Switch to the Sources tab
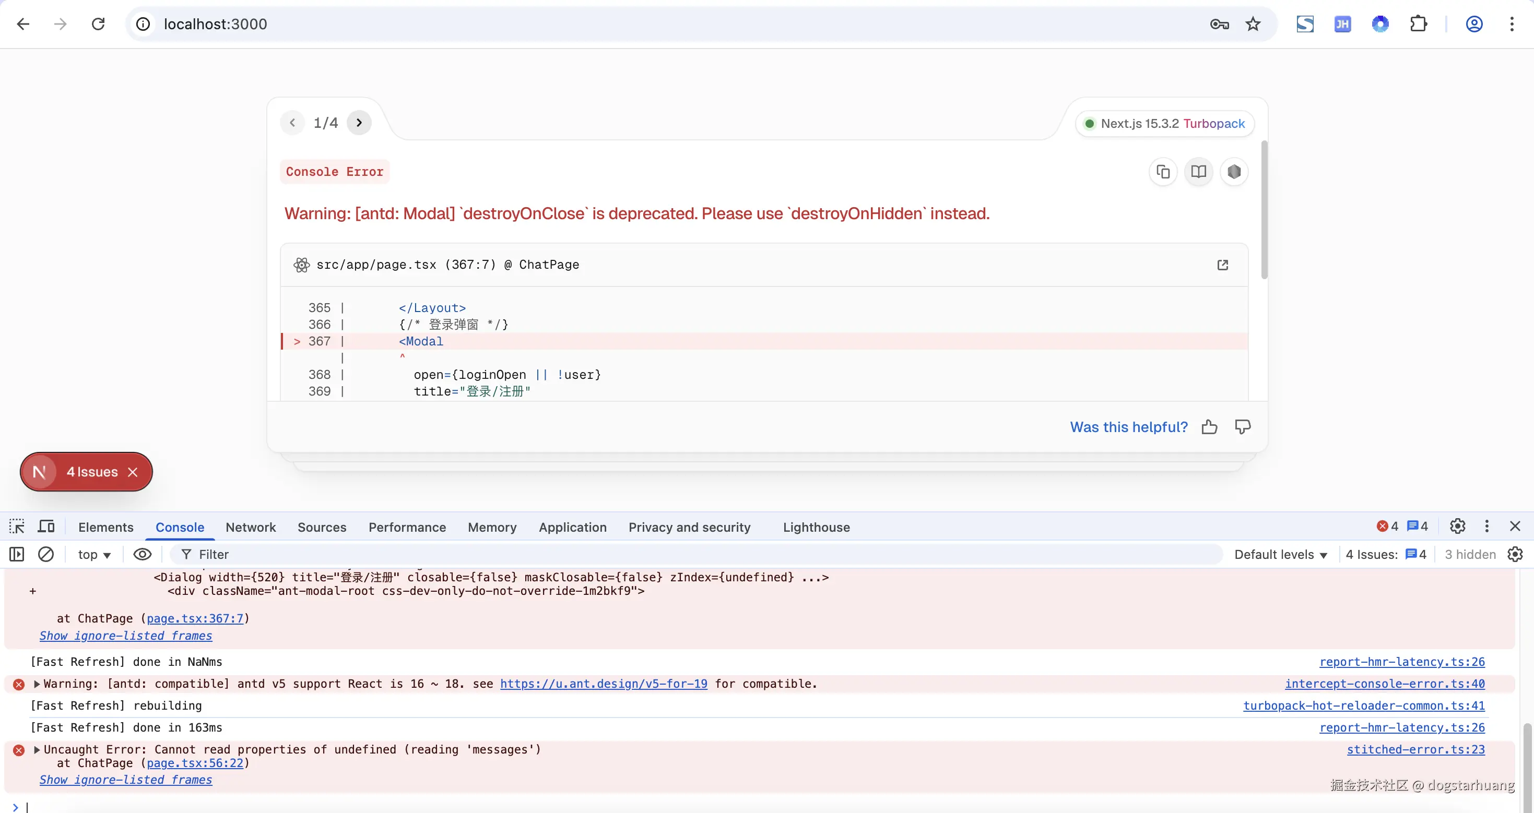 pyautogui.click(x=322, y=527)
